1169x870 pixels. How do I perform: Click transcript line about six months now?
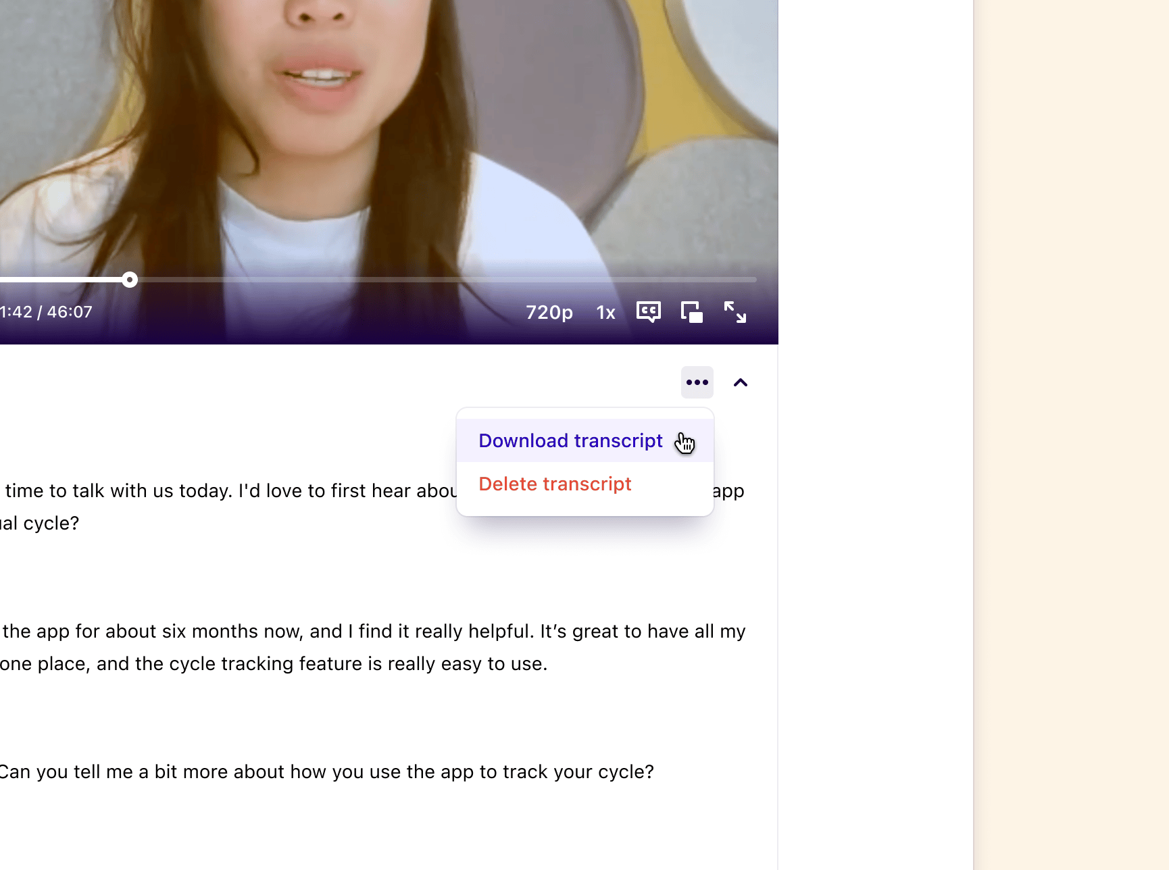pos(373,631)
